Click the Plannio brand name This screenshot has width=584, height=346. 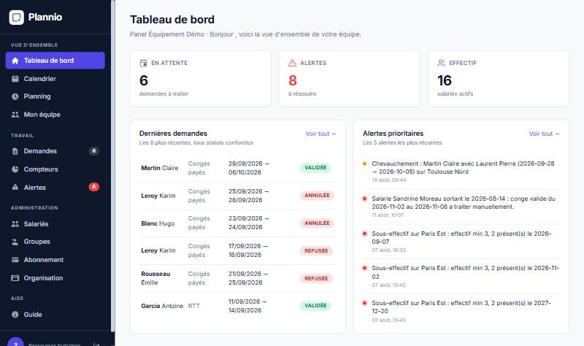tap(45, 17)
